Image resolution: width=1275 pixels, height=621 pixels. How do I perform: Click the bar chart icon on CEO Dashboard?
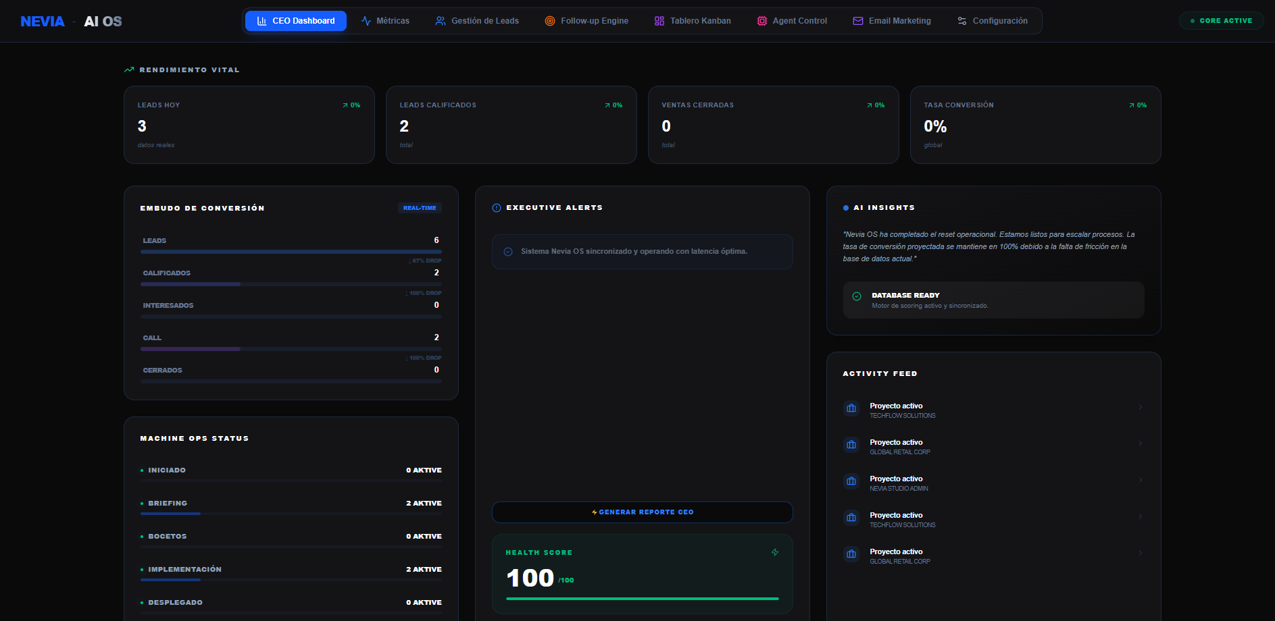261,21
